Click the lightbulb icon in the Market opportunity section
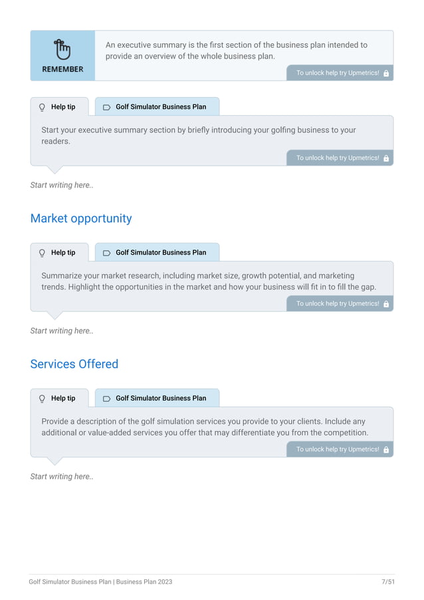Screen dimensions: 424x600 coord(42,253)
